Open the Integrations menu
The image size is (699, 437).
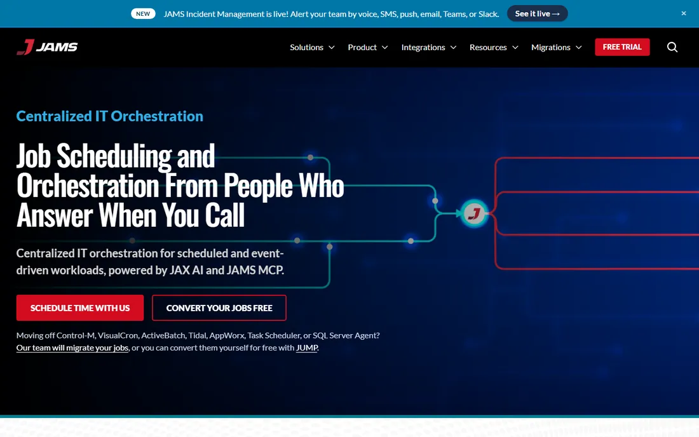point(423,47)
